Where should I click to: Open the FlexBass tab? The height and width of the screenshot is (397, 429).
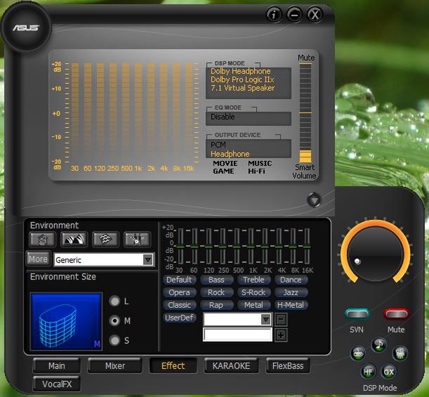[x=288, y=366]
